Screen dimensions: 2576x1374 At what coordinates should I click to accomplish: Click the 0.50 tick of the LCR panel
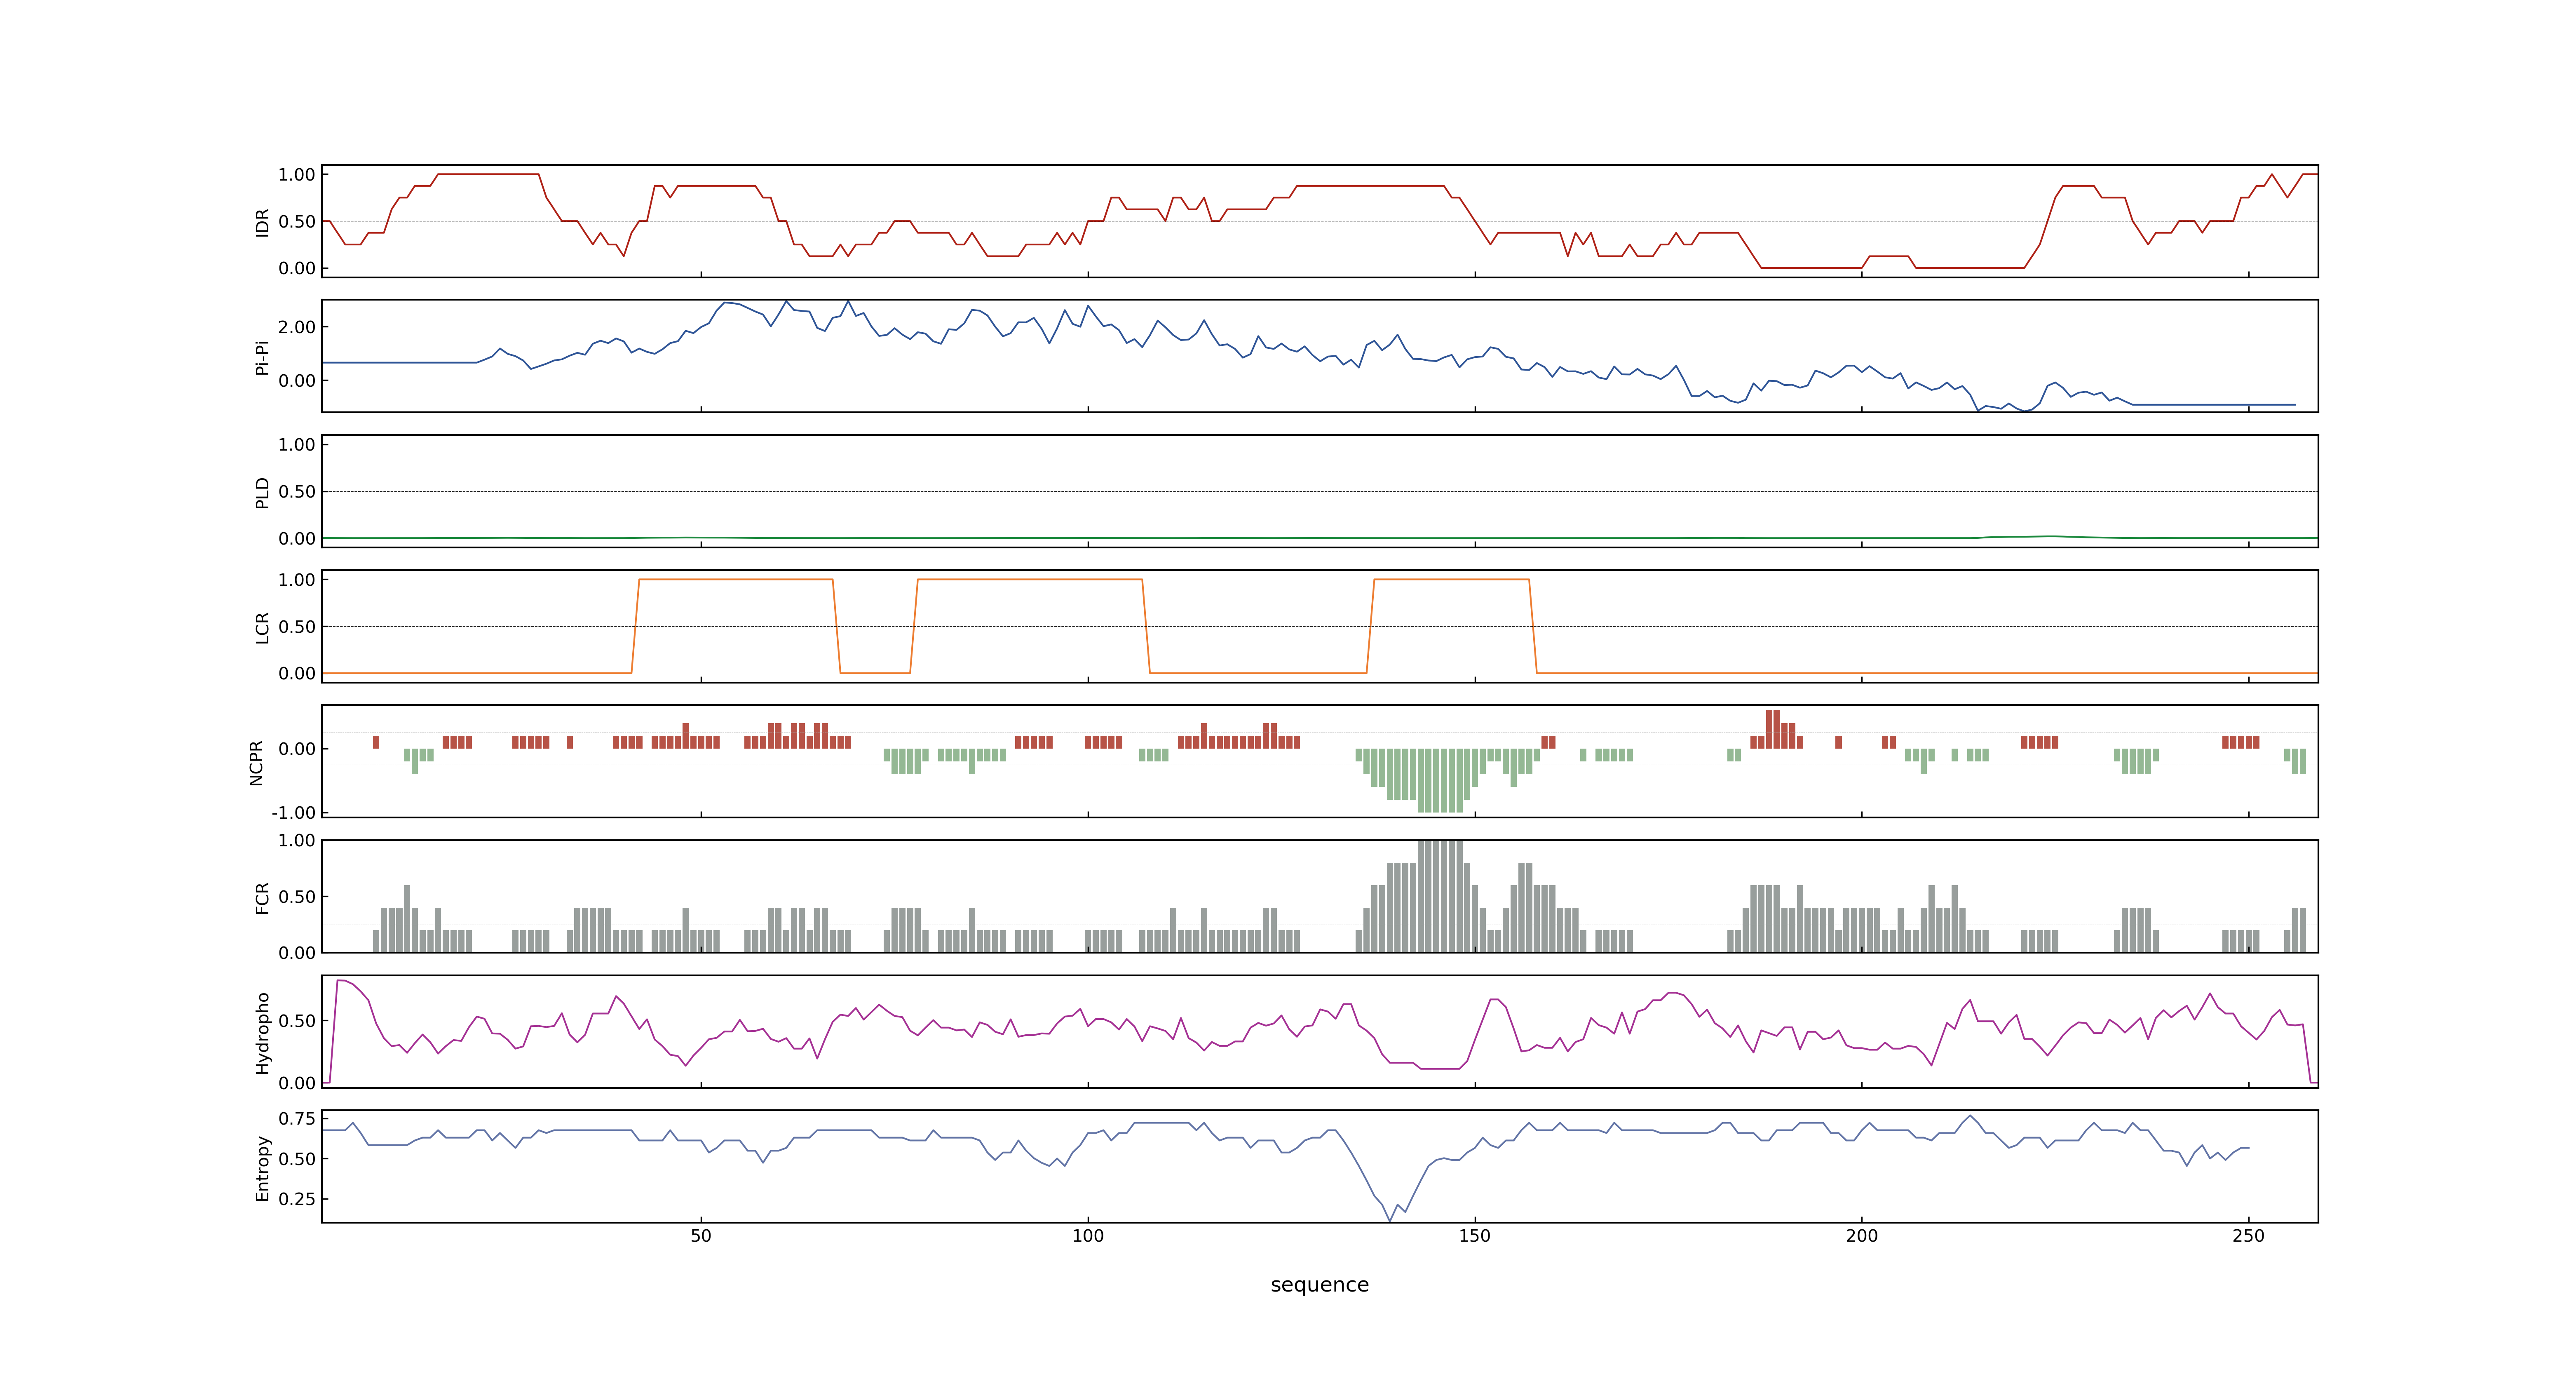click(297, 627)
